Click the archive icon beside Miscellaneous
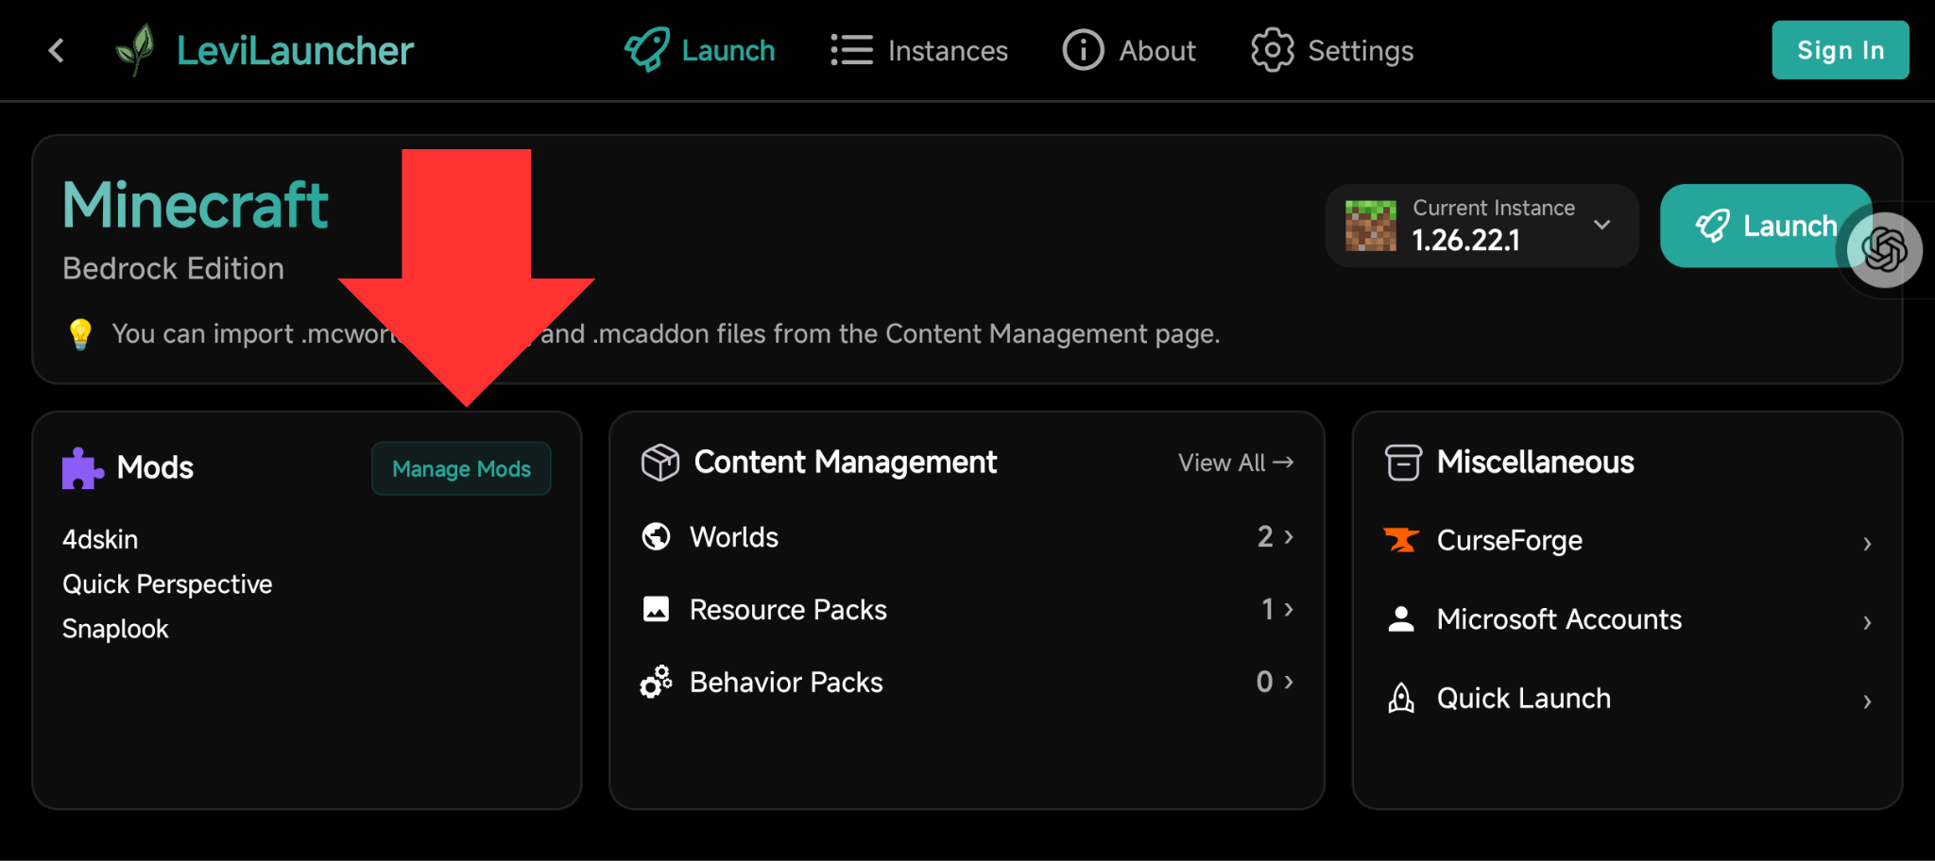 coord(1403,463)
